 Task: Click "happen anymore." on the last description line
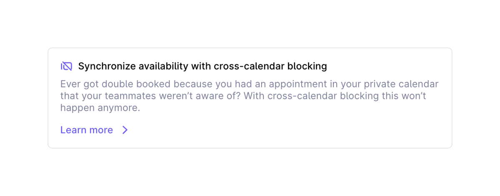[x=100, y=108]
